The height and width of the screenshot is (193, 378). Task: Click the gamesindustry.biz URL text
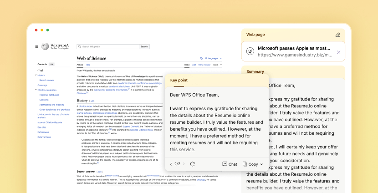click(295, 55)
